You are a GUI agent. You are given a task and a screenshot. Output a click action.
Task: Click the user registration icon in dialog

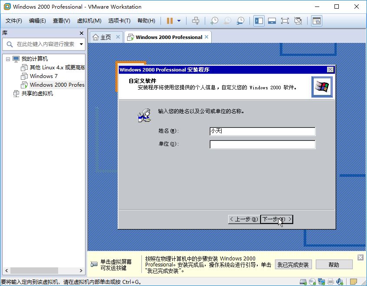click(x=144, y=116)
